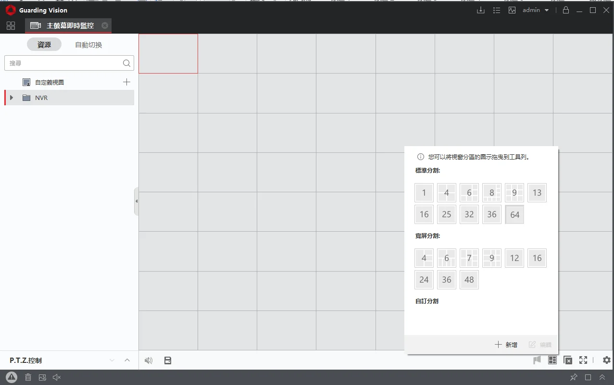Select the 主螢幕即時監控 tab
This screenshot has width=614, height=385.
coord(70,25)
